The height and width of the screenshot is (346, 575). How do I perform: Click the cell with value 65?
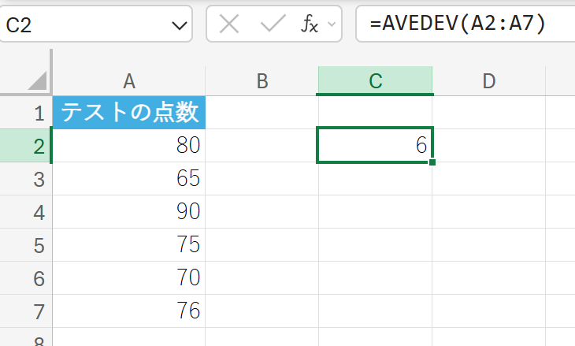129,179
